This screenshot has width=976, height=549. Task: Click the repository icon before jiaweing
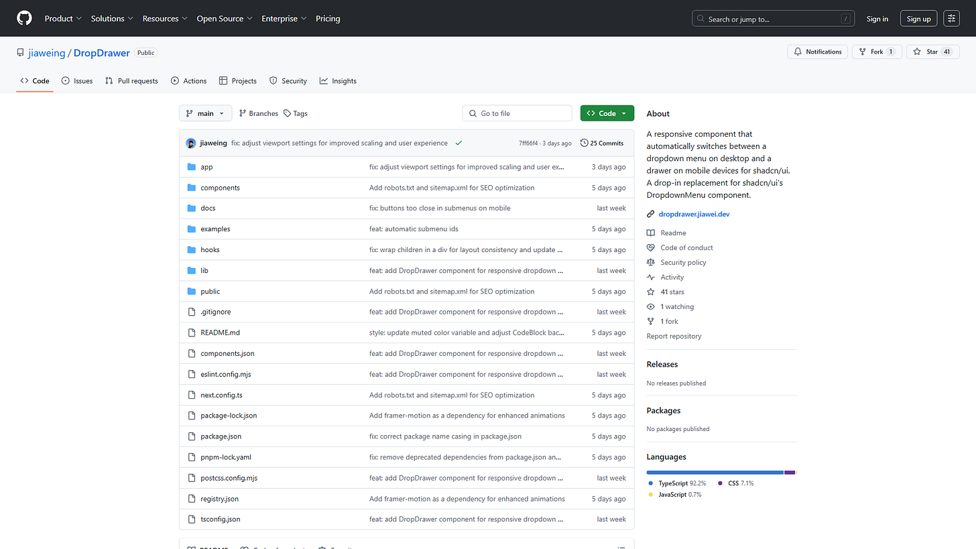click(20, 53)
